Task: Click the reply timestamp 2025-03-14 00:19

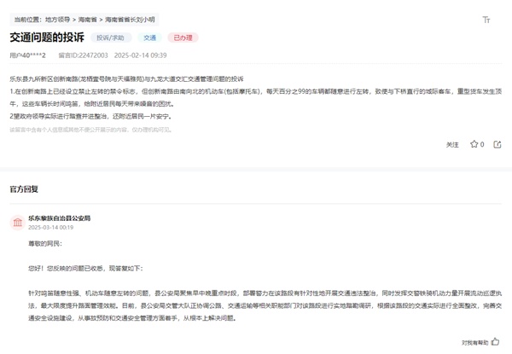Action: (x=51, y=228)
